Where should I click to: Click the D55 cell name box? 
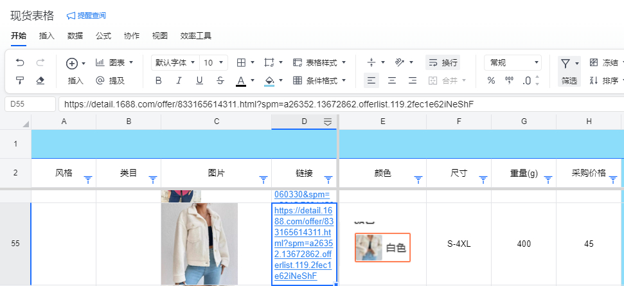30,104
